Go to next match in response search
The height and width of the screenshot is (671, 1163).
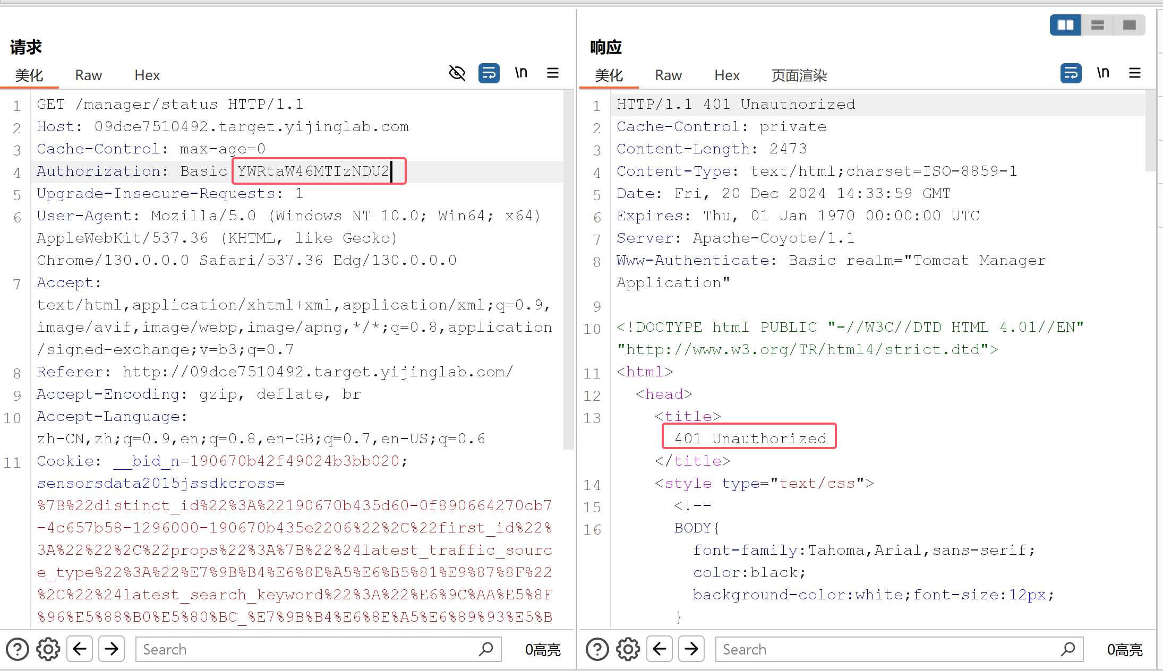(x=691, y=649)
